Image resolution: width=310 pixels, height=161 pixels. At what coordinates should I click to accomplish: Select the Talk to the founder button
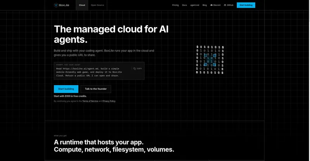96,89
